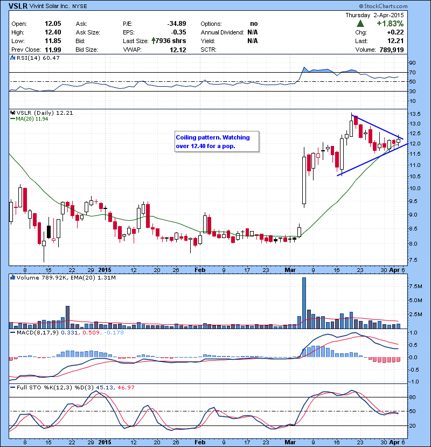Viewport: 431px width, 447px height.
Task: Click the green up arrow before 7936 shrs
Action: click(153, 41)
